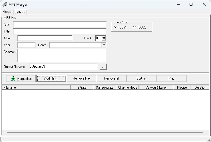Click the Version & Layer column header
The image size is (211, 142).
point(156,88)
